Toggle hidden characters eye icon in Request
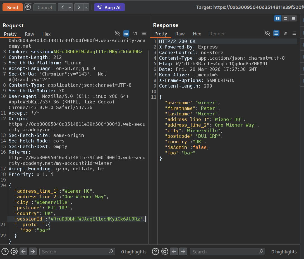The width and height of the screenshot is (304, 259). pyautogui.click(x=117, y=33)
